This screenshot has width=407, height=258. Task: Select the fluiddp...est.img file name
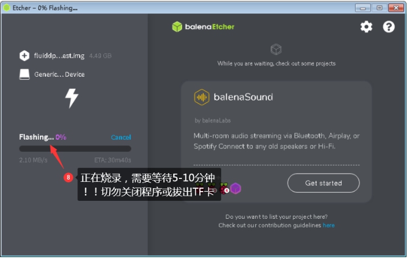(59, 56)
